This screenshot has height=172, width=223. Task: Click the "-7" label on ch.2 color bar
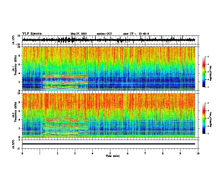[x=208, y=133]
